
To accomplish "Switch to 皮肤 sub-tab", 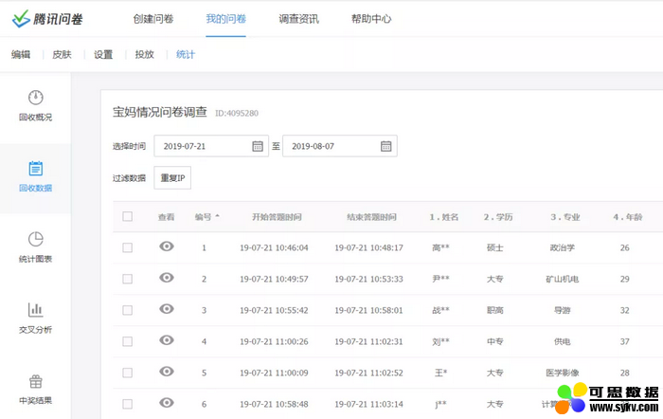I will [x=62, y=54].
